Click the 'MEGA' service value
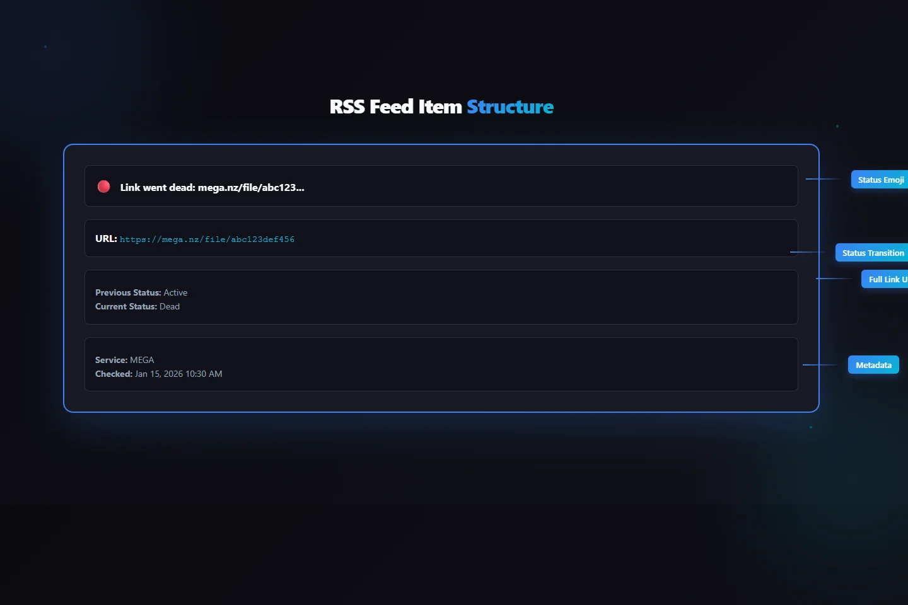 tap(142, 360)
